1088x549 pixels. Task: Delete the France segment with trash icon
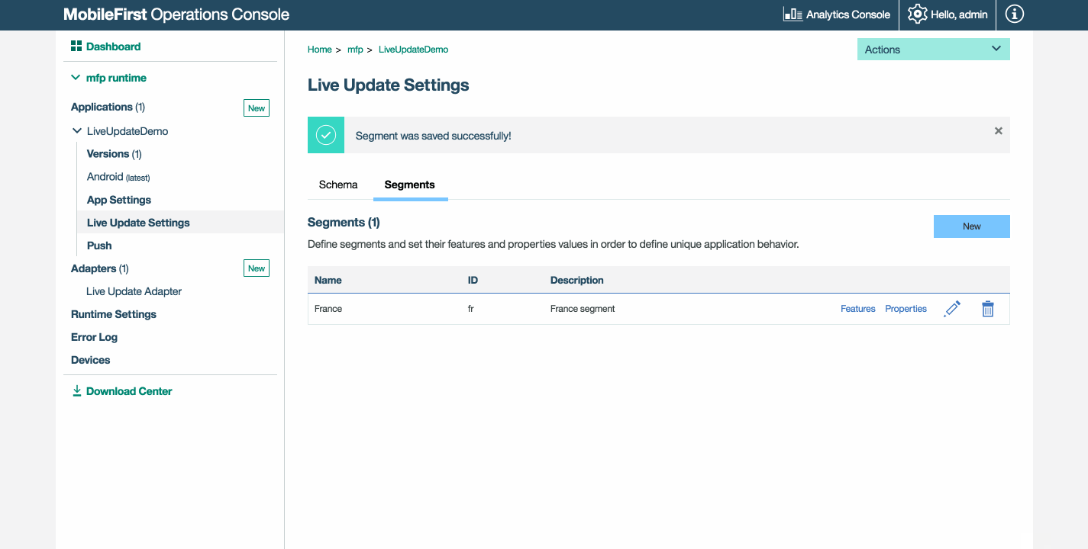coord(988,309)
